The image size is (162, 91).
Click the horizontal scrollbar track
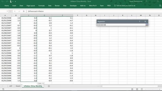point(130,86)
